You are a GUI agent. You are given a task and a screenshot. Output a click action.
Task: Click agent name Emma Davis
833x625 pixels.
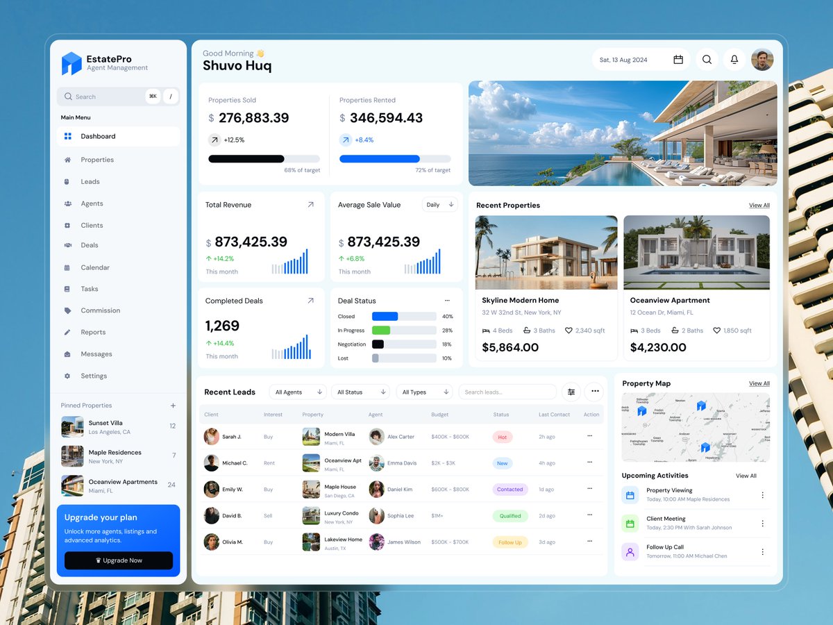click(x=402, y=463)
